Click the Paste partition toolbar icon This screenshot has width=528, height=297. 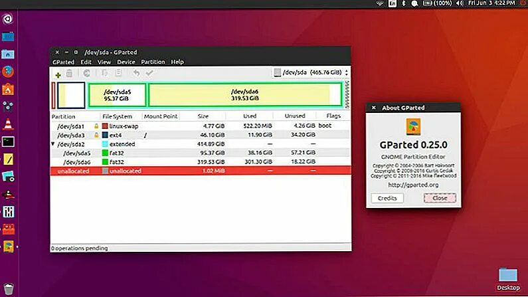[x=118, y=72]
